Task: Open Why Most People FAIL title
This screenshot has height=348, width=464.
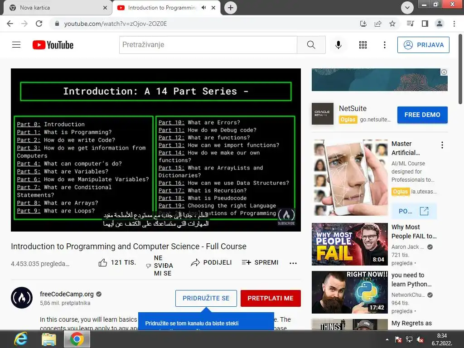Action: point(414,232)
